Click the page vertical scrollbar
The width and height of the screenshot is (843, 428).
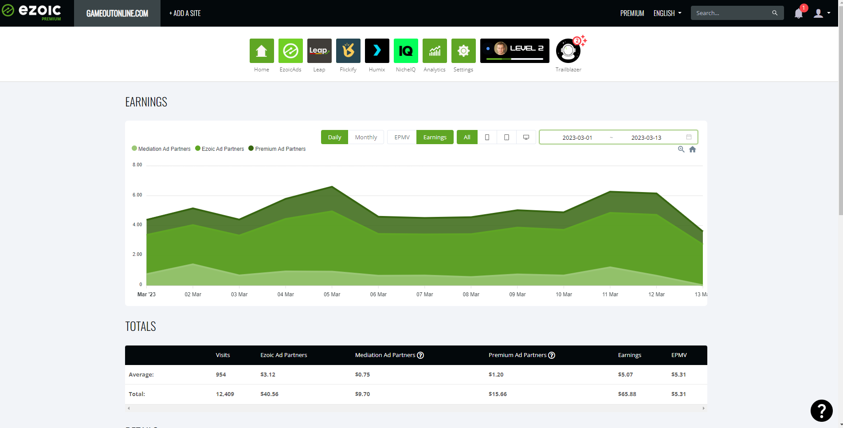840,111
